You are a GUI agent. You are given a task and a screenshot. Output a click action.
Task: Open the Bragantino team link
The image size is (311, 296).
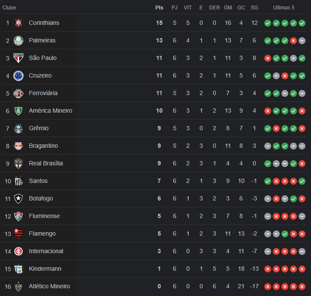[x=43, y=146]
